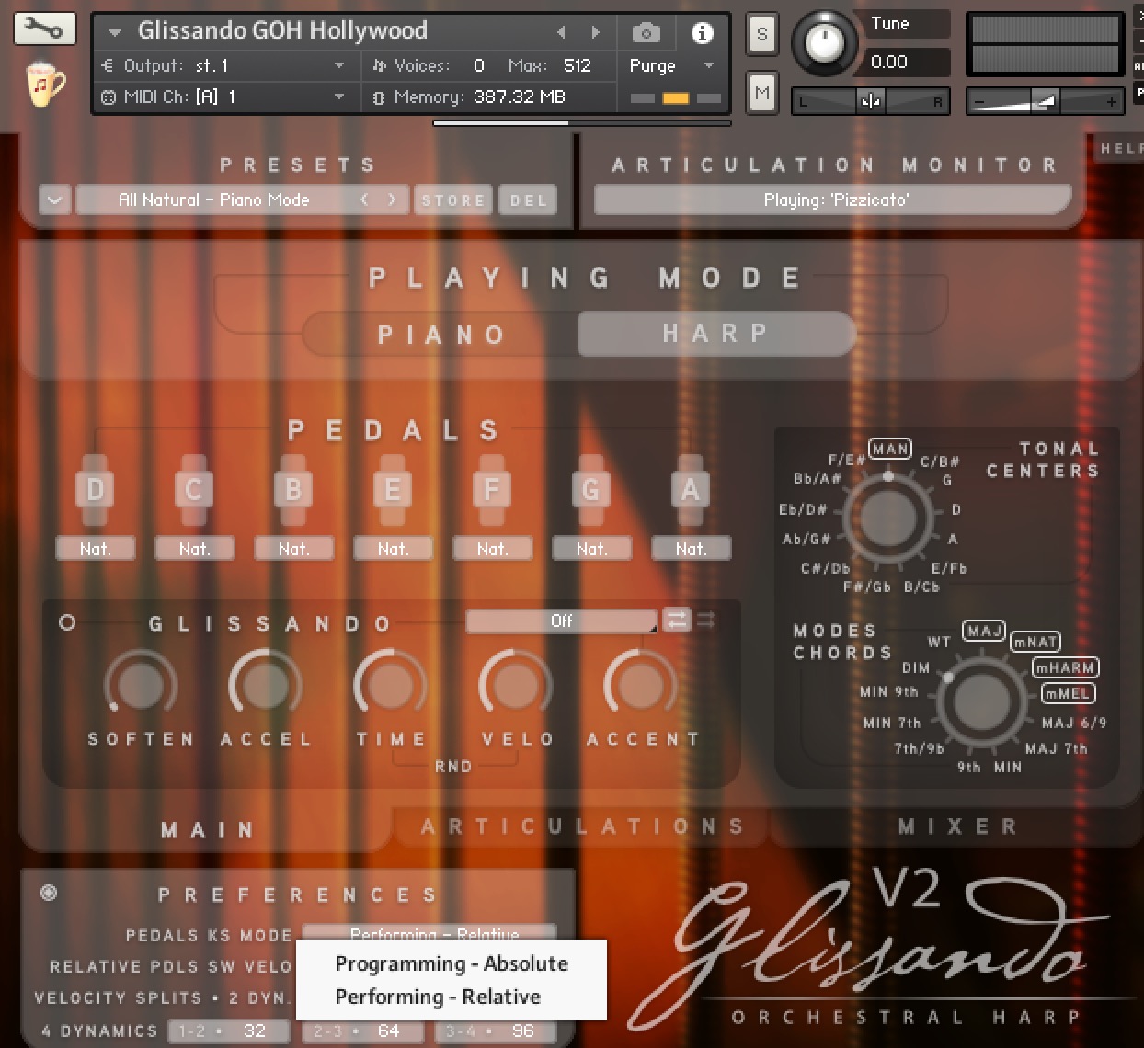Click the Voices icon in the header
The height and width of the screenshot is (1048, 1144).
click(x=380, y=65)
